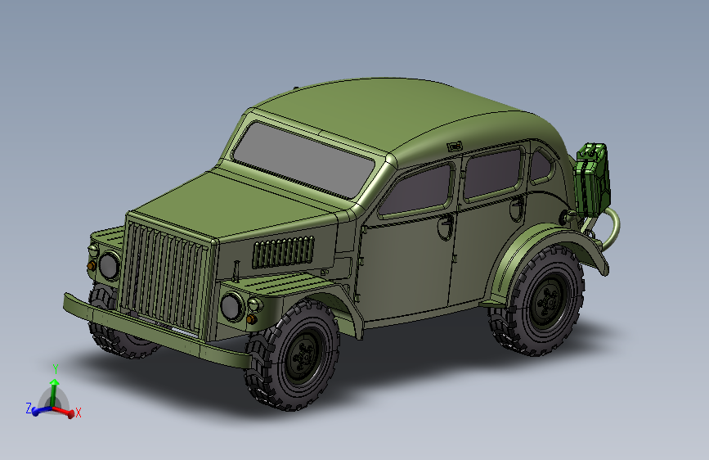Click the red X axis of the view triad
Image resolution: width=709 pixels, height=460 pixels.
64,411
